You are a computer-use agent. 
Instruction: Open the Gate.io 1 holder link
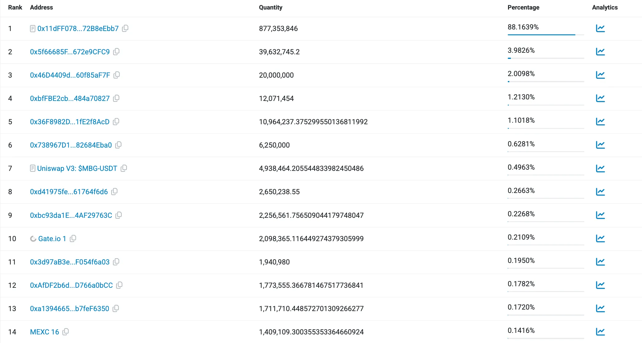pyautogui.click(x=52, y=239)
